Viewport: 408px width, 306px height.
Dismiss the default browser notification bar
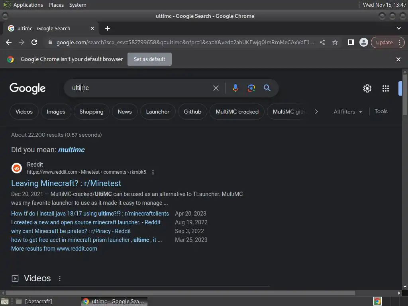coord(398,59)
